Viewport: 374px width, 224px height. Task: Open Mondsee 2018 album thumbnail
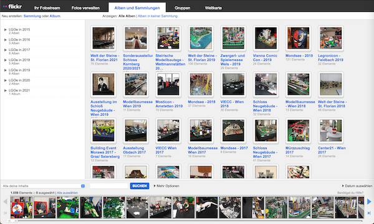(x=201, y=84)
